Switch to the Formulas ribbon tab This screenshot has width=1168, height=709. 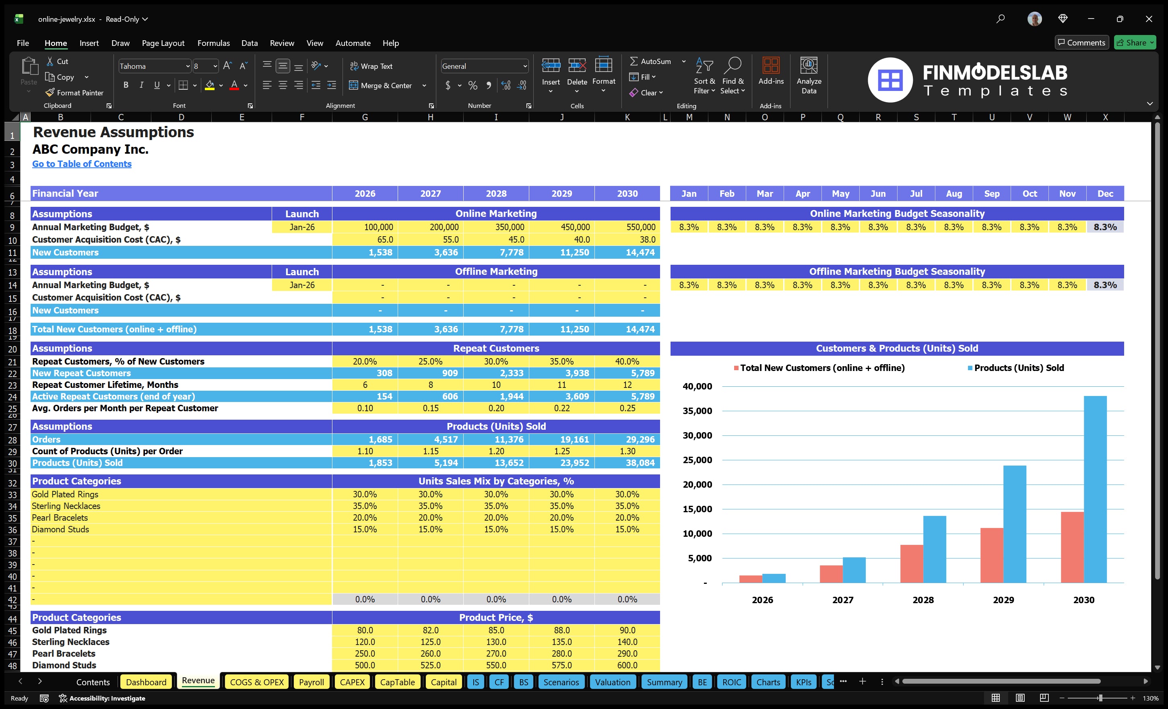tap(213, 43)
